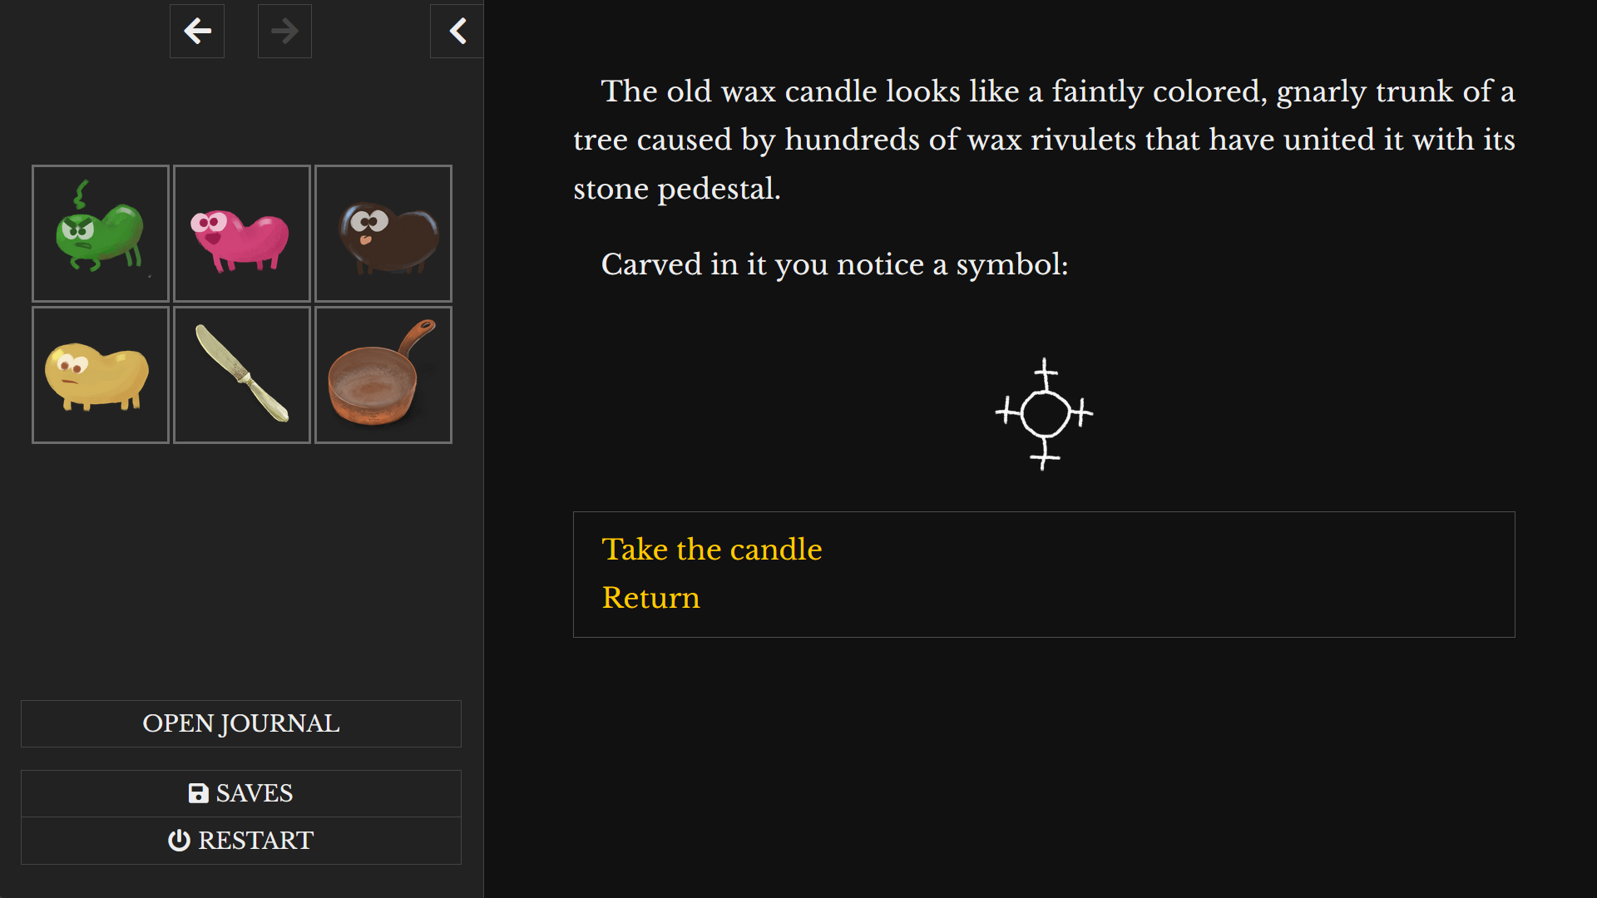Go back with the left arrow
Screen dimensions: 1597x898
[x=197, y=32]
